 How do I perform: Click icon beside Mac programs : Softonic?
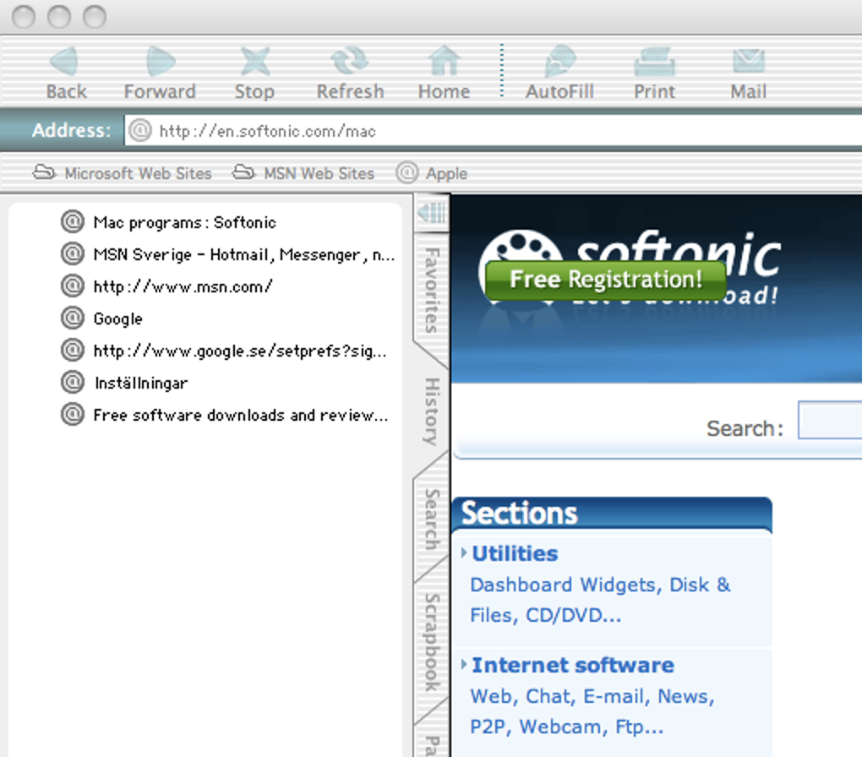click(x=72, y=222)
